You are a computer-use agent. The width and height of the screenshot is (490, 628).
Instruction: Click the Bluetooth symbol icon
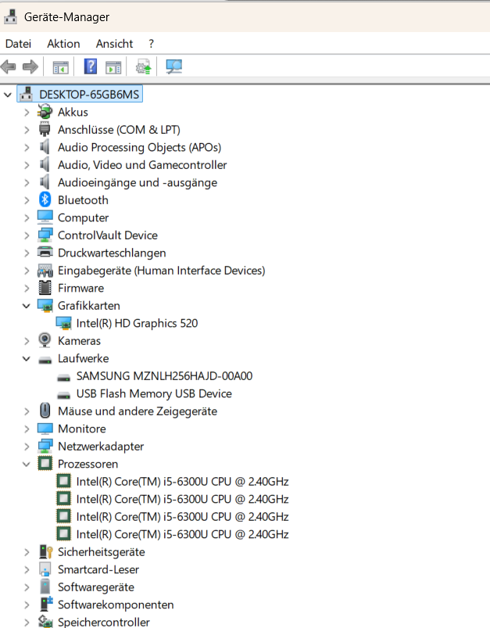point(45,199)
